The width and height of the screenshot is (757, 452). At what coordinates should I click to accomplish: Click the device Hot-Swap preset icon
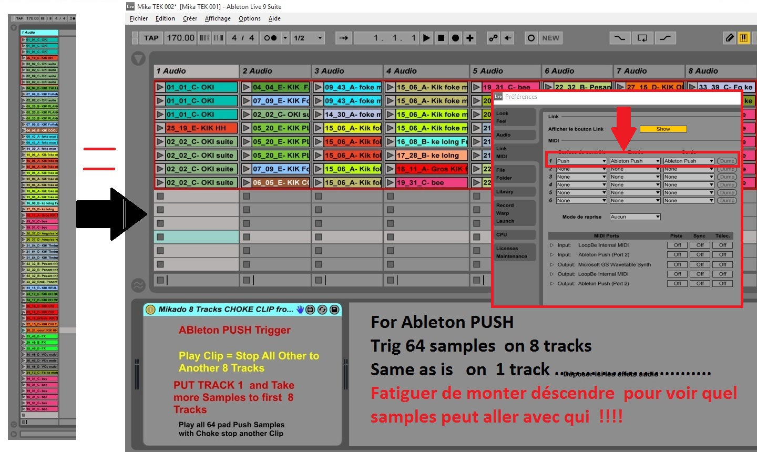point(322,310)
